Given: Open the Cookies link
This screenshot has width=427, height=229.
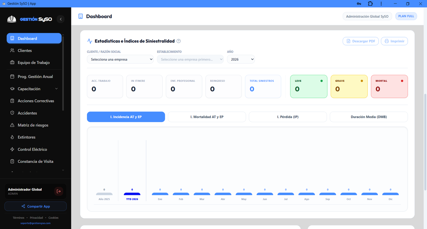Looking at the screenshot, I should [53, 218].
